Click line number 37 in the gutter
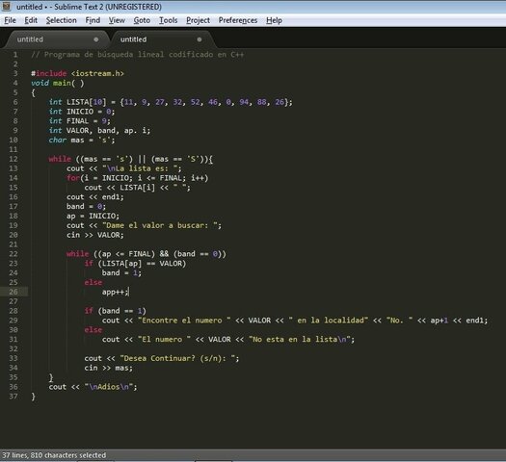Viewport: 506px width, 462px height. click(x=13, y=397)
